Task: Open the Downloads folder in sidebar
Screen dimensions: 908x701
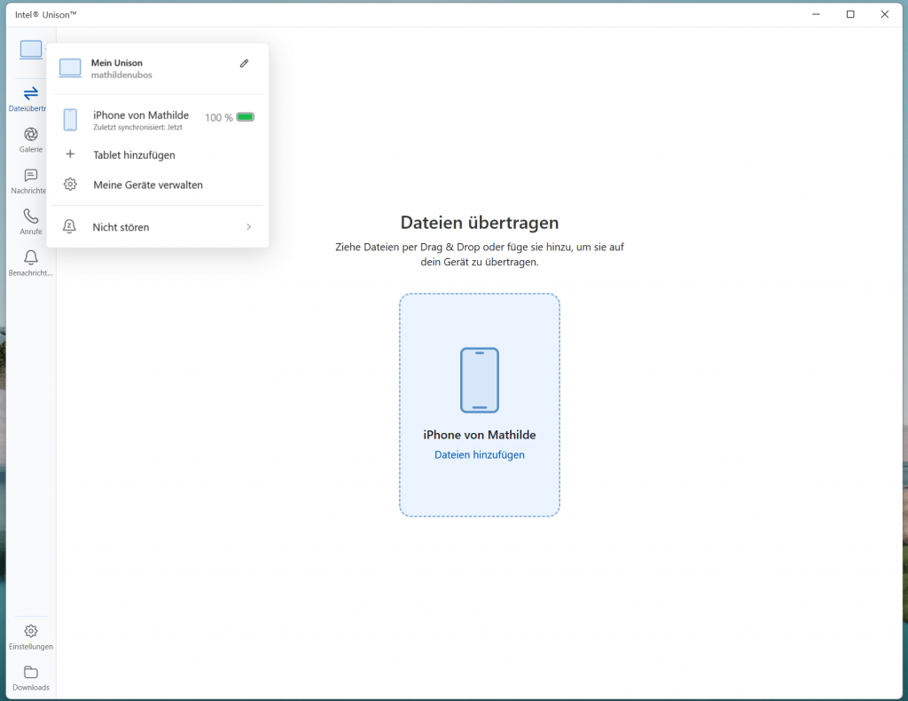Action: (31, 678)
